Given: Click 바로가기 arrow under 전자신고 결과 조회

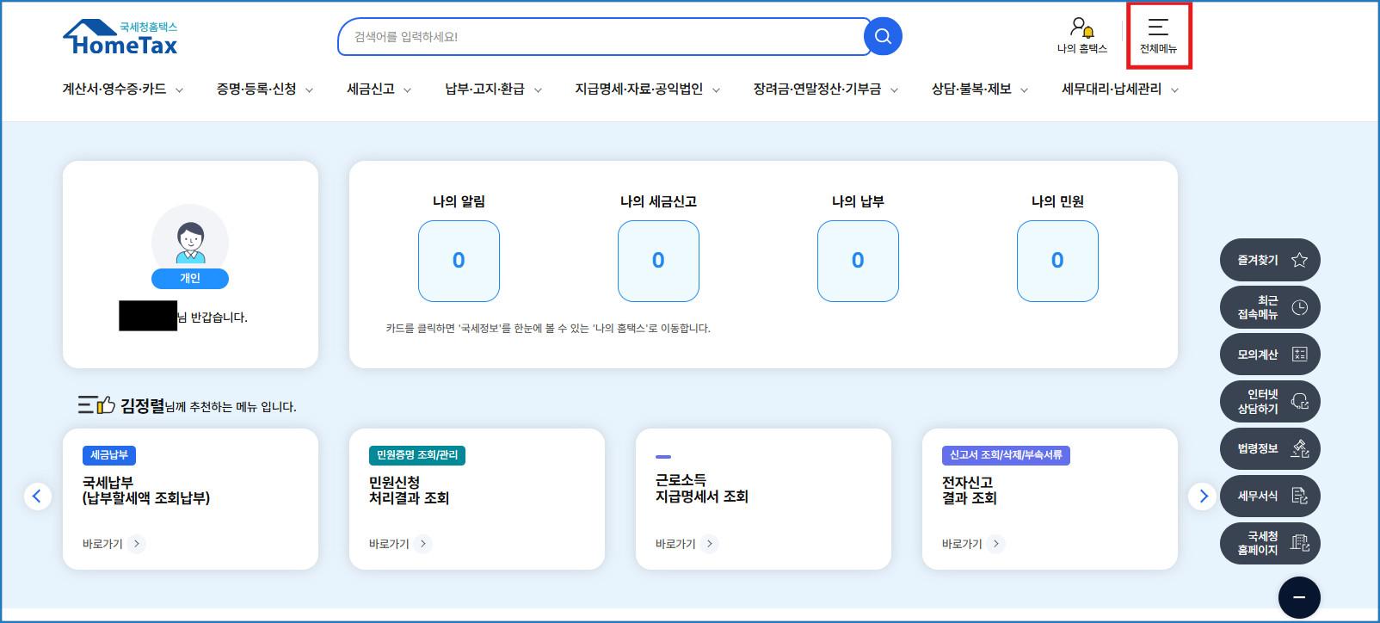Looking at the screenshot, I should pos(995,544).
